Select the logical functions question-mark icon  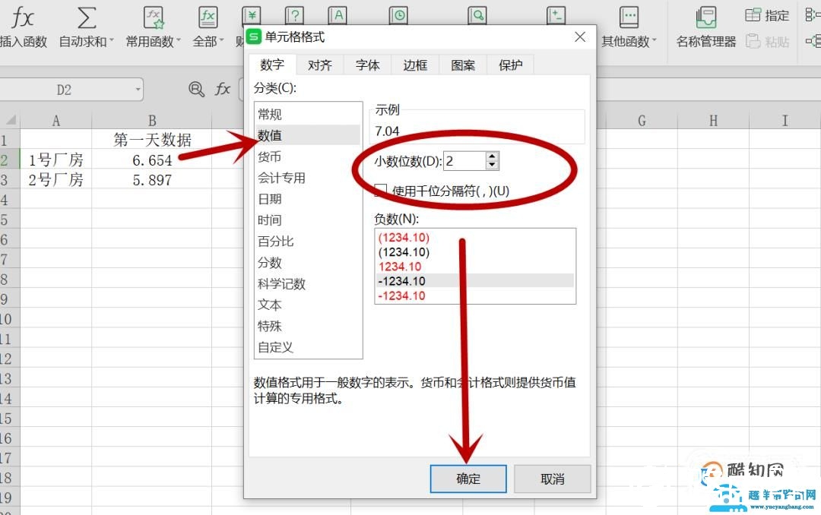tap(295, 15)
